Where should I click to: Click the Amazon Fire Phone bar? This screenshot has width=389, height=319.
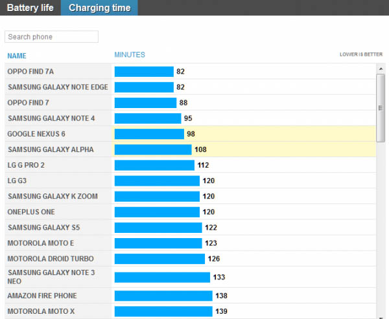tap(163, 296)
